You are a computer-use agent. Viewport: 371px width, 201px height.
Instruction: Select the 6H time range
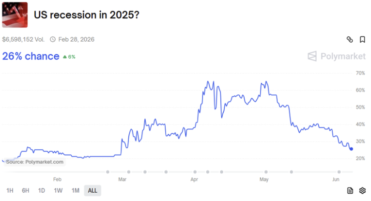[x=26, y=190]
